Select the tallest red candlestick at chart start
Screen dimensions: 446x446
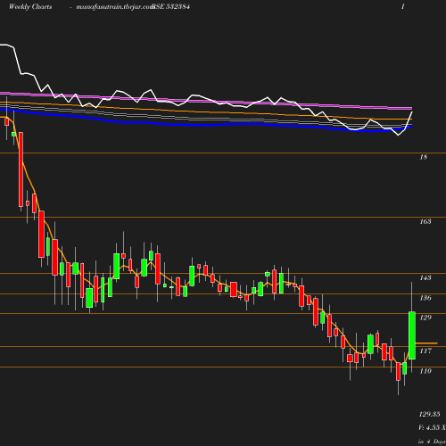tap(21, 169)
